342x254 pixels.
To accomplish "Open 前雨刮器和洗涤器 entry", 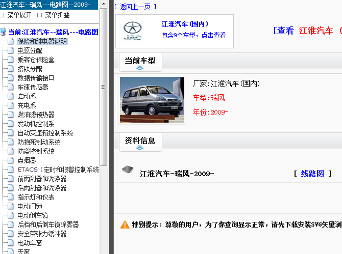I will (x=42, y=179).
